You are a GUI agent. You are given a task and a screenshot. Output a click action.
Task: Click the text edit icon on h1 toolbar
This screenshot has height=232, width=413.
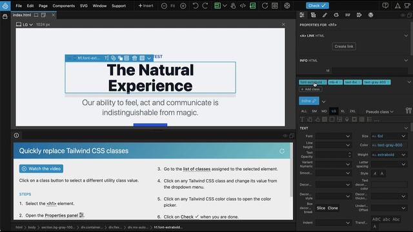pos(106,58)
